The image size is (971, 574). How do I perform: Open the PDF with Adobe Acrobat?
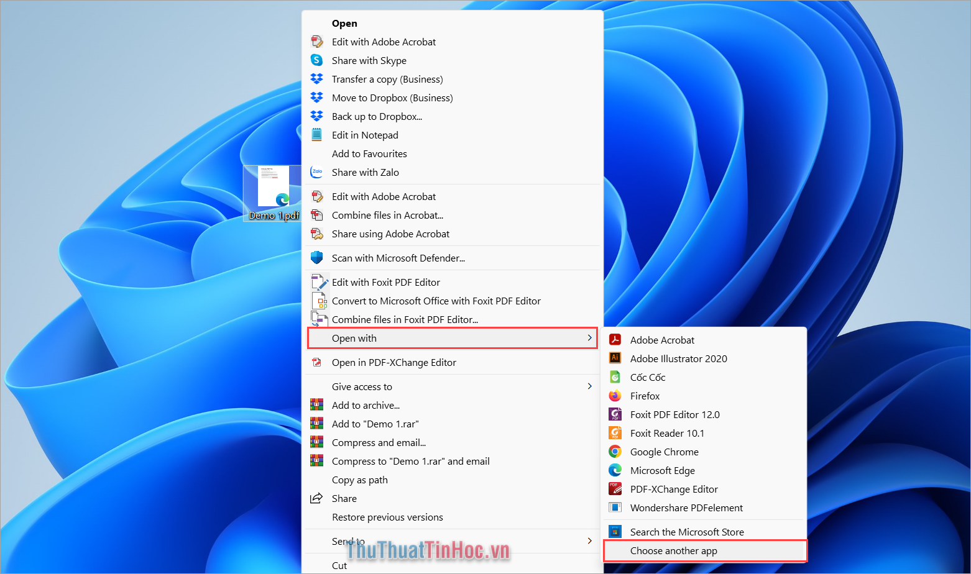point(662,340)
